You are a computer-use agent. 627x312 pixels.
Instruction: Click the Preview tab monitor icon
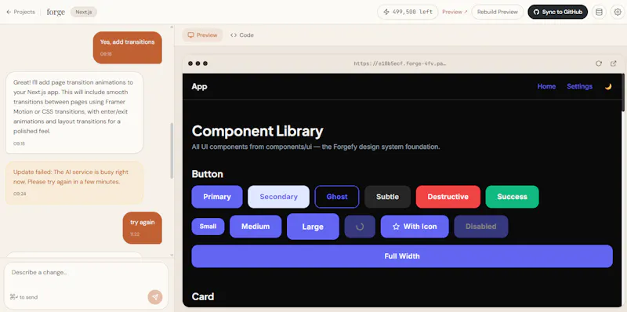pyautogui.click(x=190, y=35)
